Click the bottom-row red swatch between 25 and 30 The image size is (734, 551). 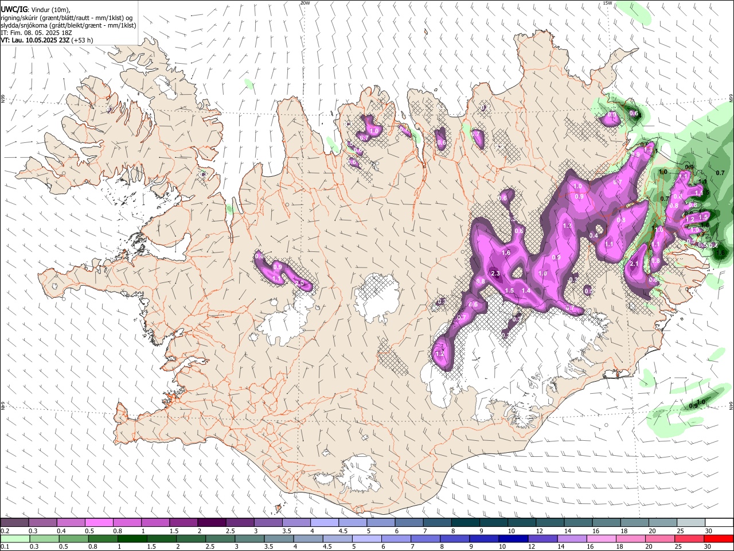[x=688, y=538]
